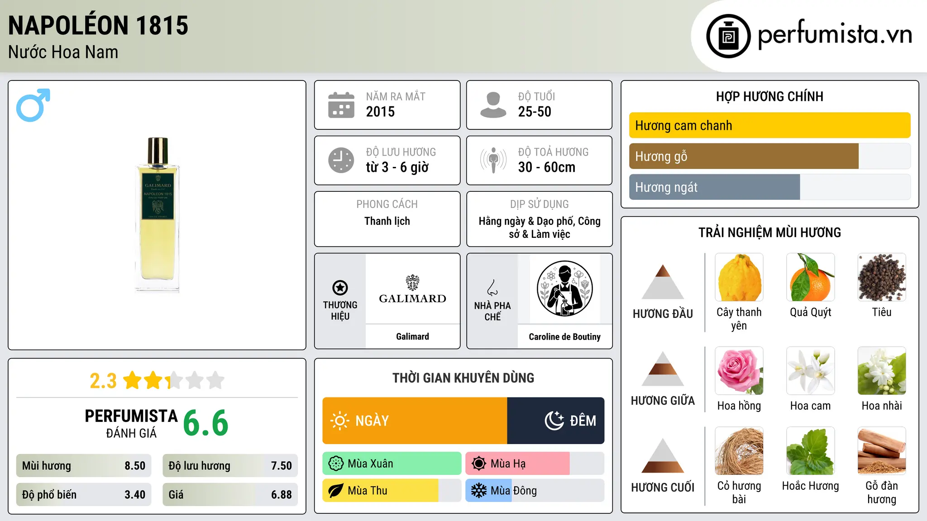Select the Hoa hồng rose note image
The height and width of the screenshot is (521, 927).
[x=739, y=371]
